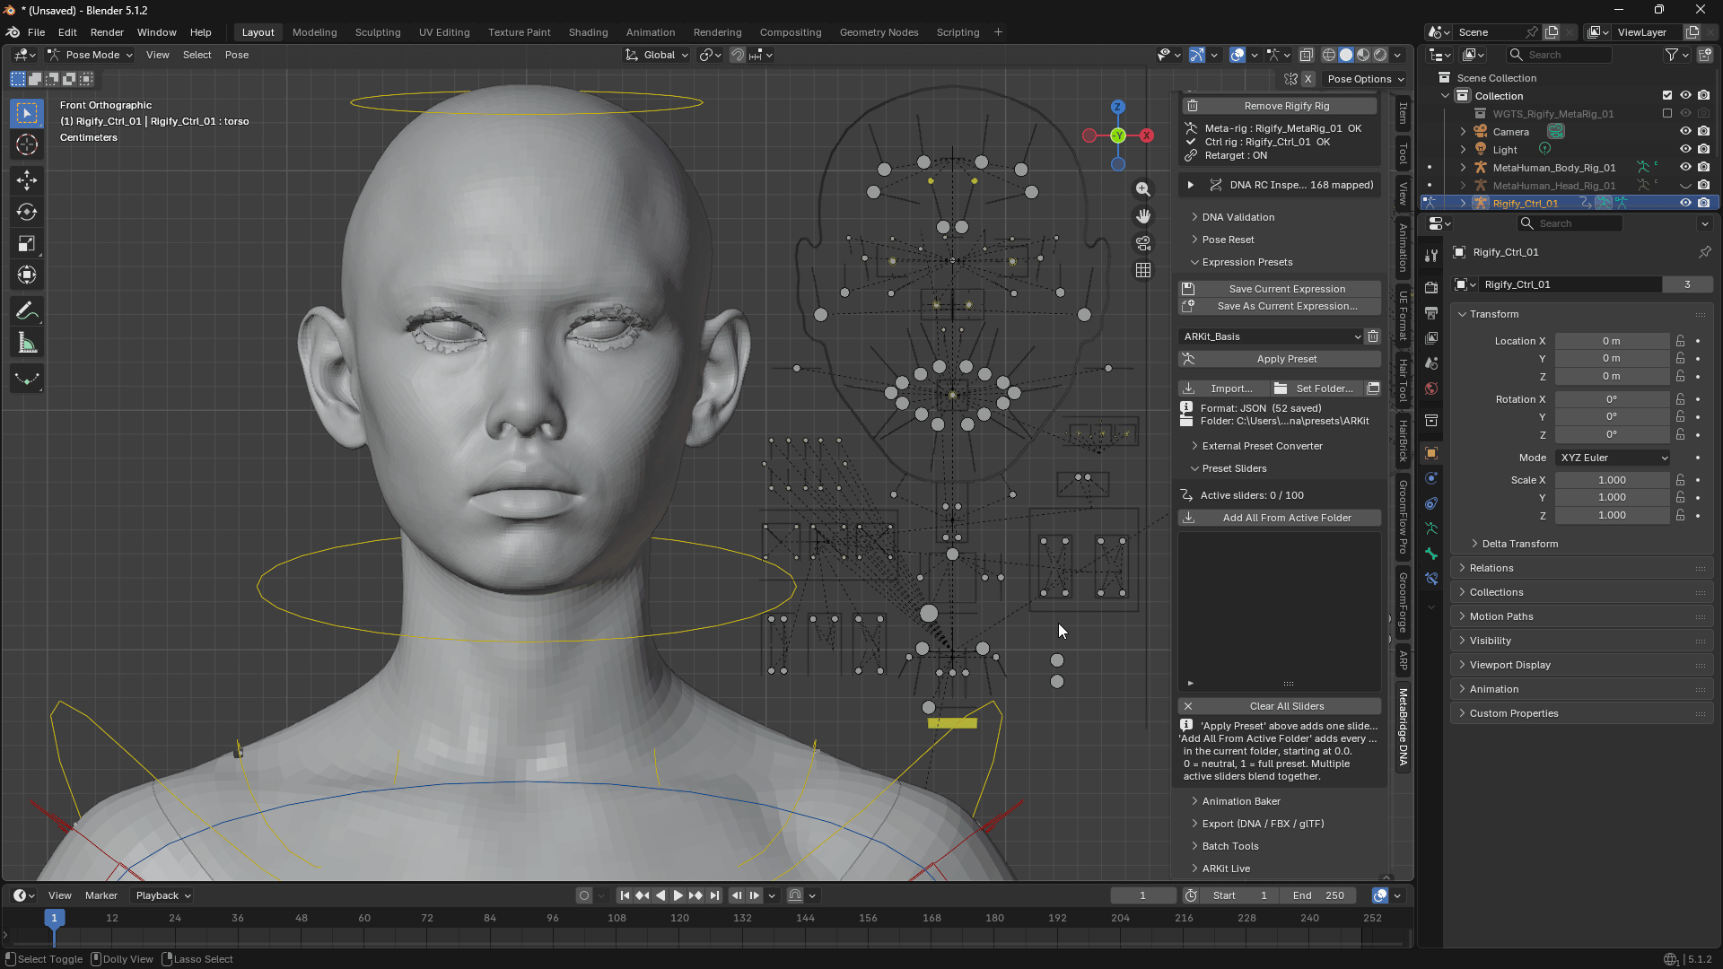Lock the Scale X value
The width and height of the screenshot is (1723, 969).
pos(1680,480)
